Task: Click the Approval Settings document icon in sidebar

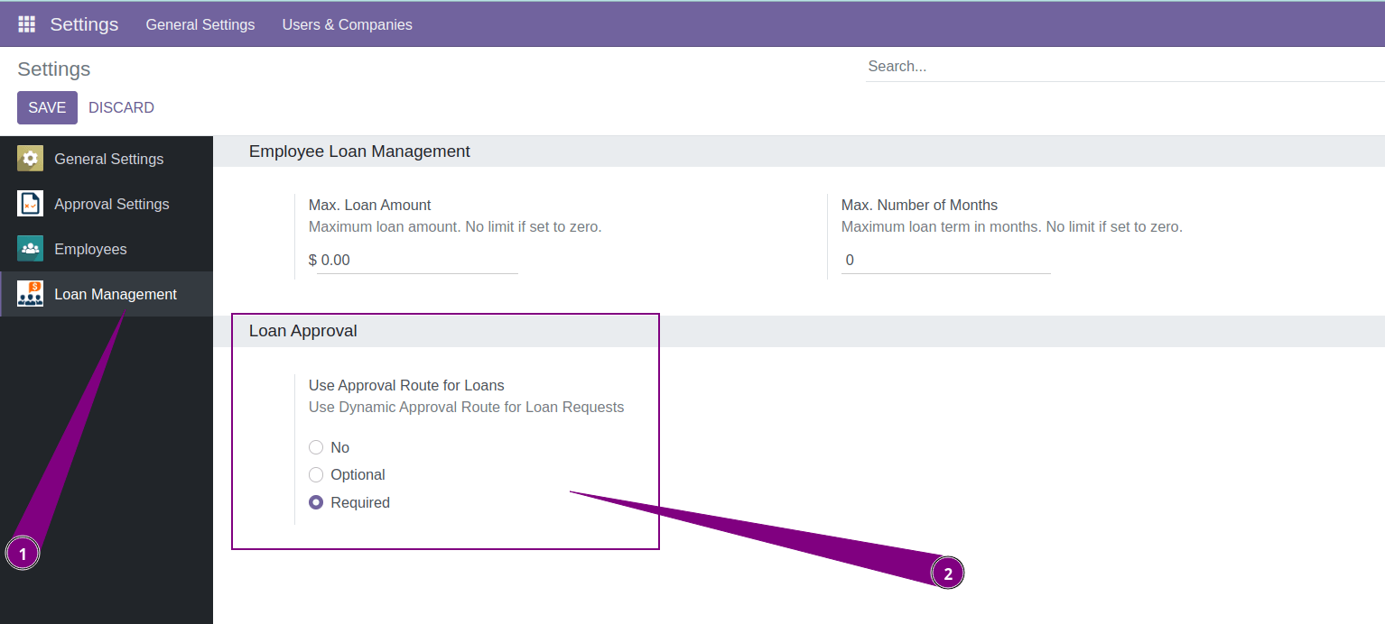Action: click(x=30, y=203)
